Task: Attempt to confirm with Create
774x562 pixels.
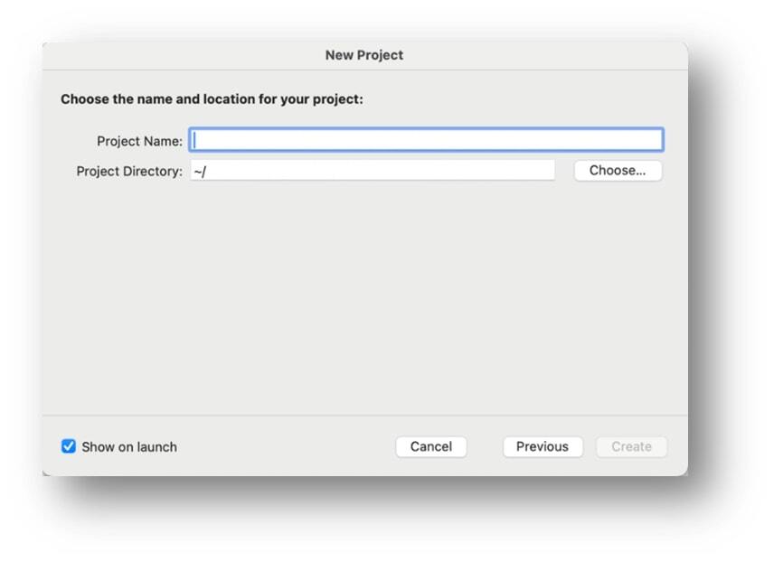Action: pos(631,446)
